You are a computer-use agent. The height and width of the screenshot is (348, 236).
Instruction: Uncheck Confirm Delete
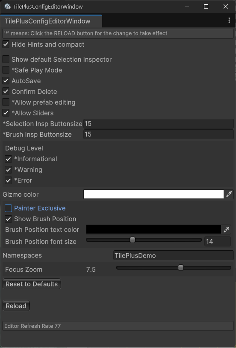(x=6, y=91)
